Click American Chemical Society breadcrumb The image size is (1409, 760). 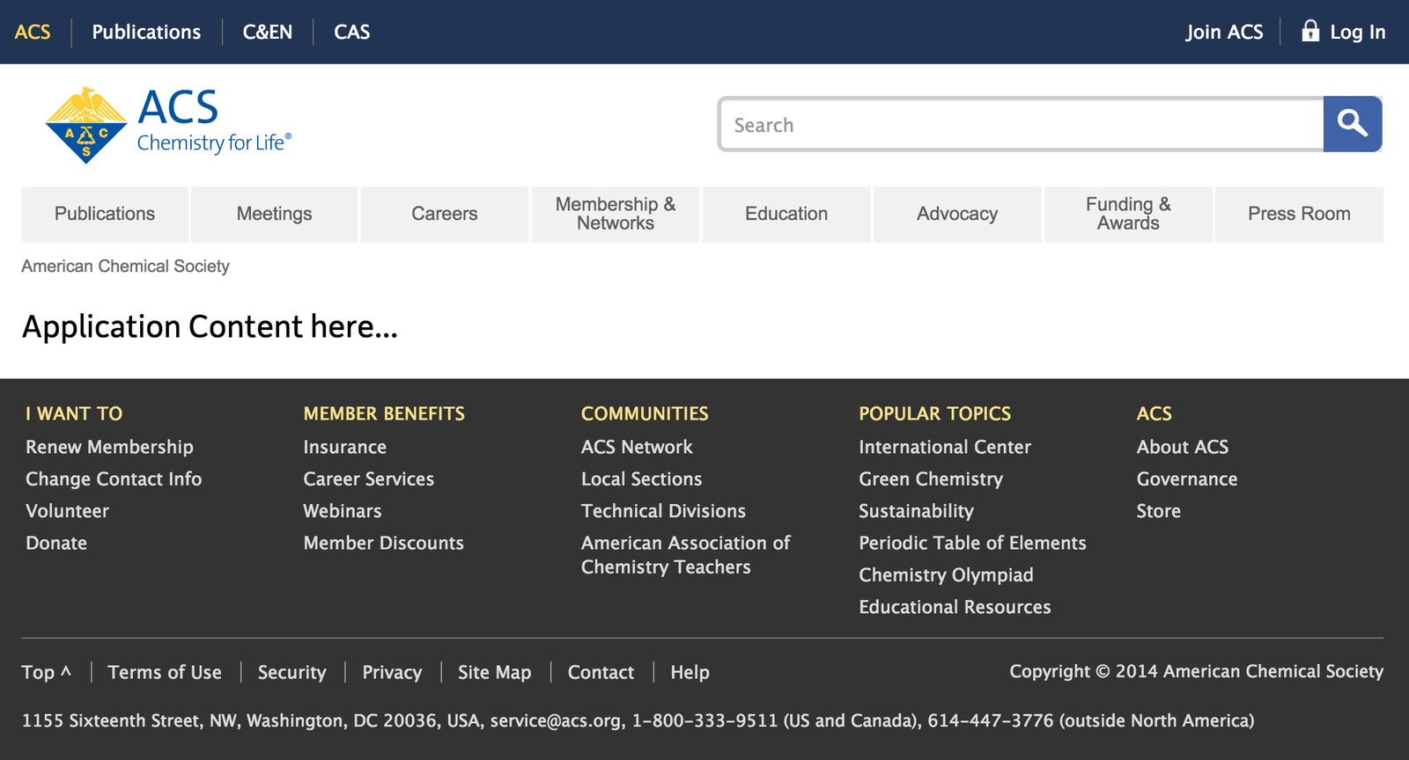[125, 266]
